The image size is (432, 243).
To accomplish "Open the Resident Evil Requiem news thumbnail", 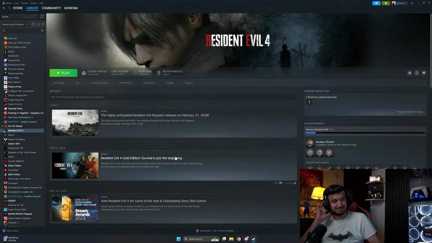I will [x=75, y=123].
